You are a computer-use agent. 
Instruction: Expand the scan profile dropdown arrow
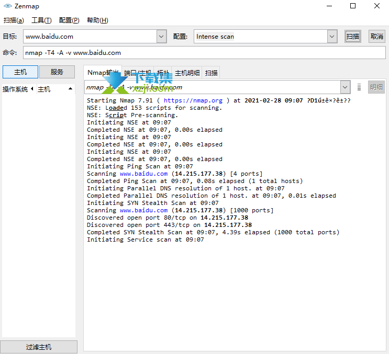[x=332, y=37]
